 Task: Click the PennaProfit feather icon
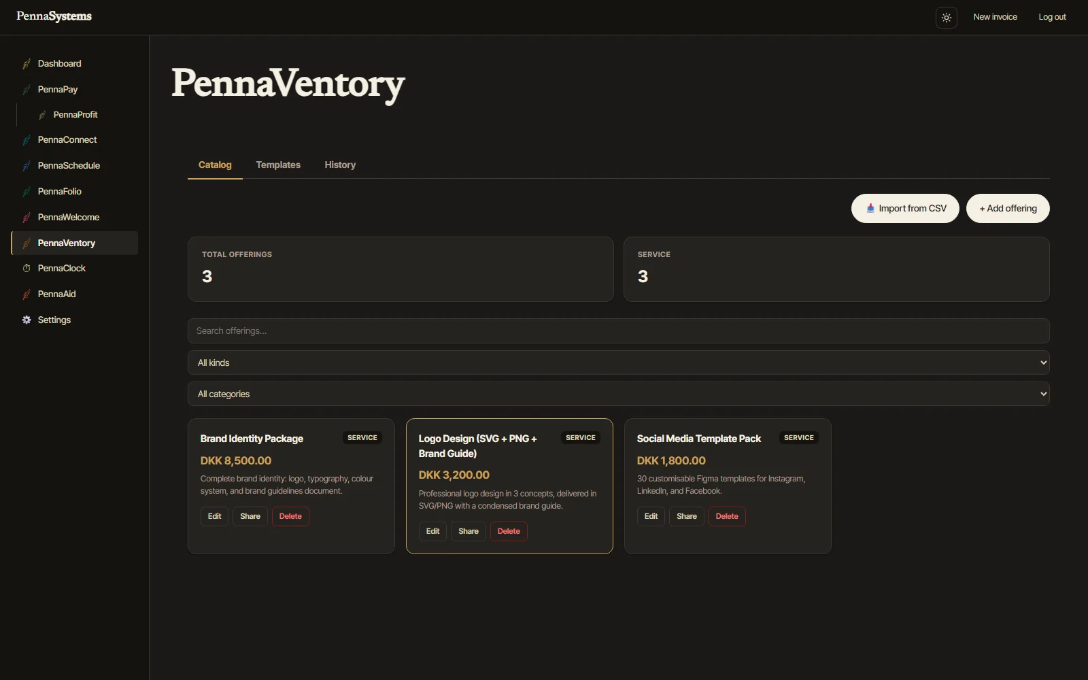pos(42,115)
